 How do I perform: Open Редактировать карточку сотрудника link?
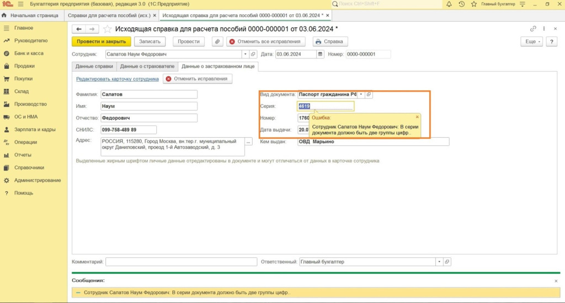pyautogui.click(x=117, y=79)
